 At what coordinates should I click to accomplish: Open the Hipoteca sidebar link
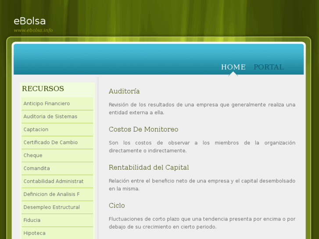[x=34, y=233]
